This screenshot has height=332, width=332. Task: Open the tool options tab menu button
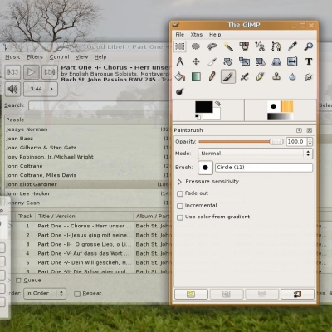tap(299, 130)
